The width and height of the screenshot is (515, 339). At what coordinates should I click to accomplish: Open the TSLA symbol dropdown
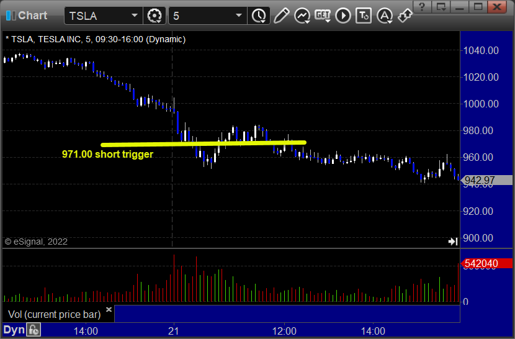[134, 16]
